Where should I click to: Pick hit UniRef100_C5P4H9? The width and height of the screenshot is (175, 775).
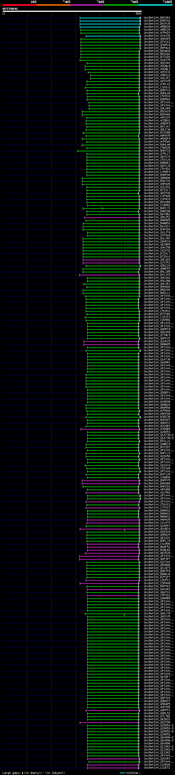157,583
